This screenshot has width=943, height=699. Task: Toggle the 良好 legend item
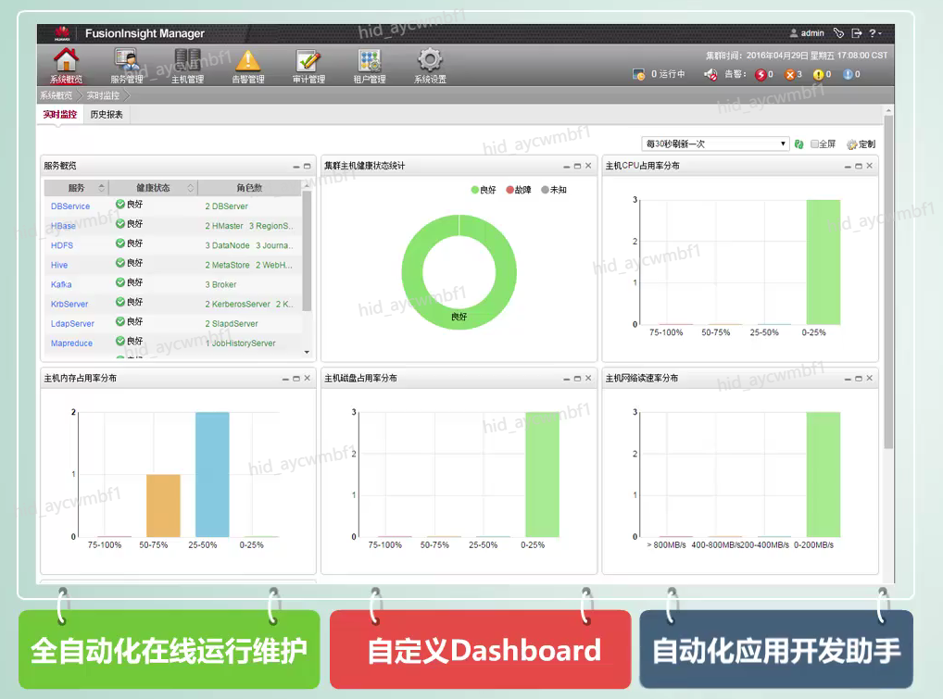pos(484,190)
